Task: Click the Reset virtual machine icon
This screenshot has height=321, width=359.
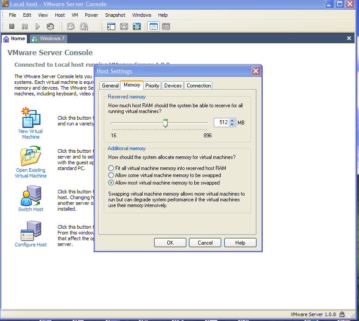Action: (x=50, y=26)
